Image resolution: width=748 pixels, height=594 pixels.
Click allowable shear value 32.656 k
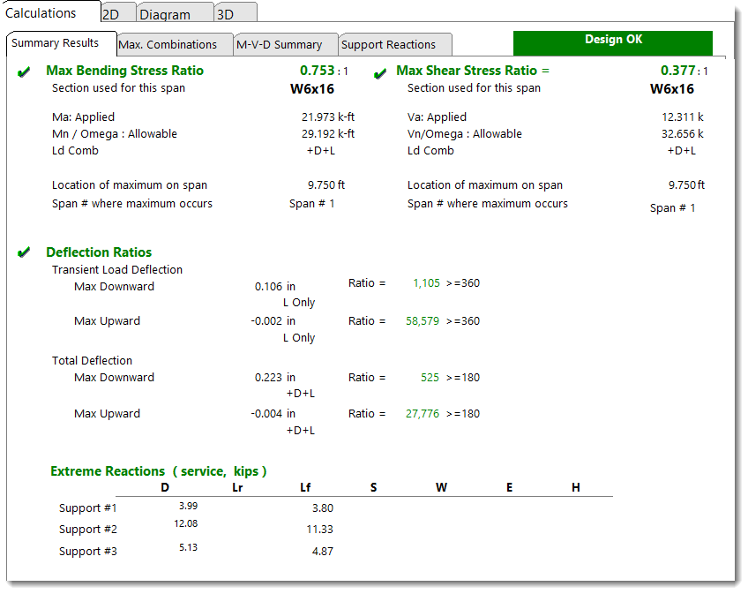[683, 133]
